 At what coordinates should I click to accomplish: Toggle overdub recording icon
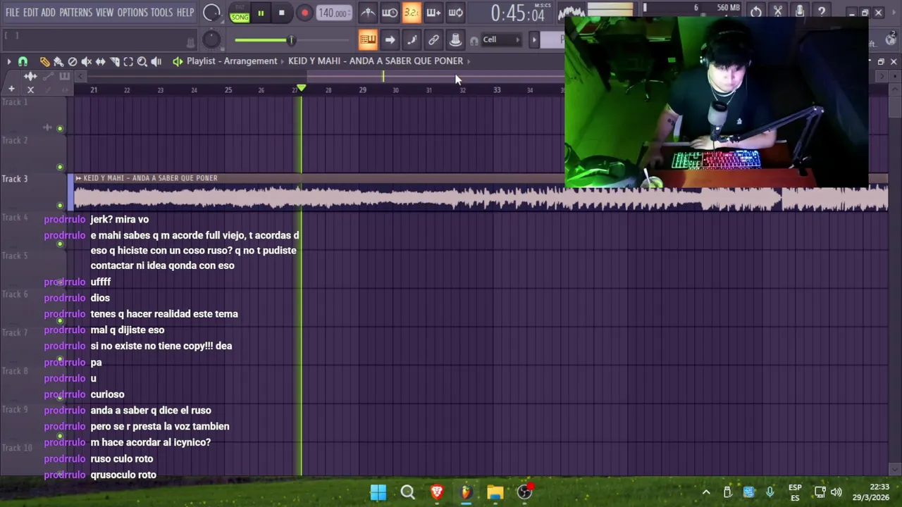[433, 12]
